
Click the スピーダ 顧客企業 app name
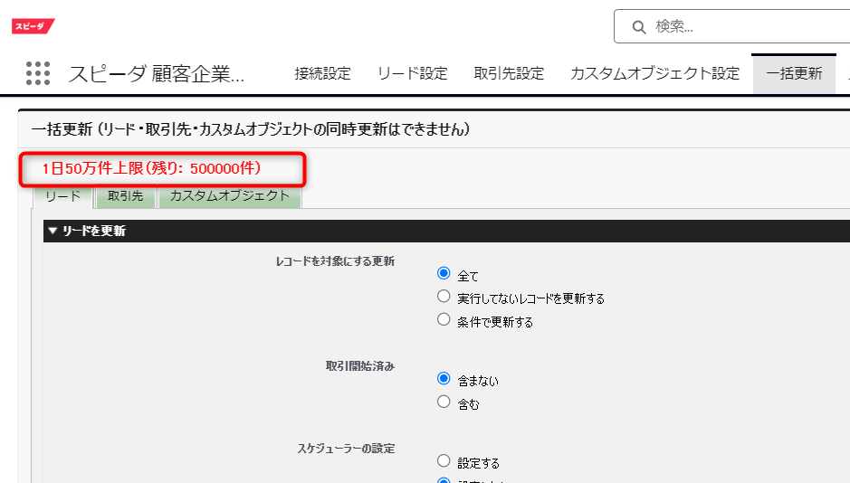(x=157, y=74)
